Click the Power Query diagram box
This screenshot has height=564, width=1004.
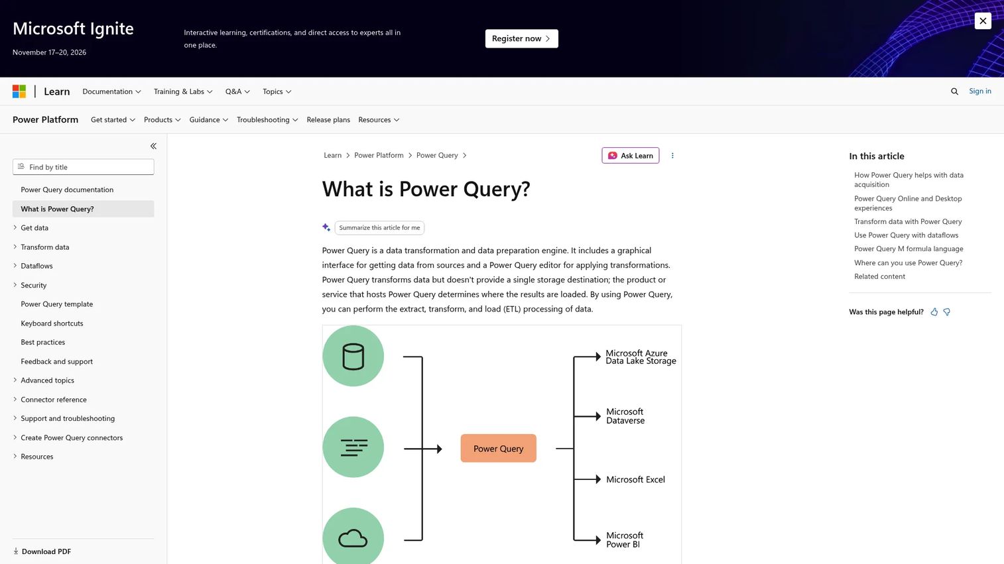tap(499, 449)
